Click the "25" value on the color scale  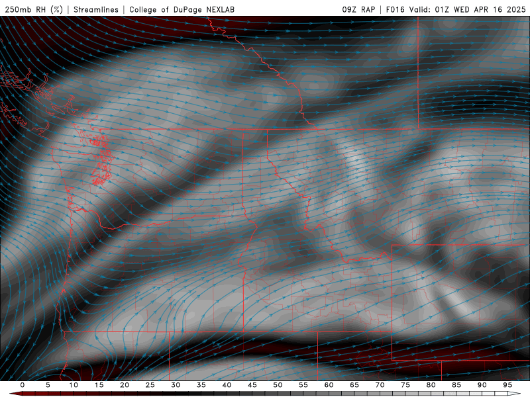point(150,385)
